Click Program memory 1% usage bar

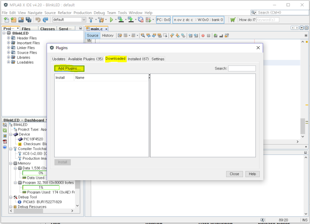tap(41, 187)
